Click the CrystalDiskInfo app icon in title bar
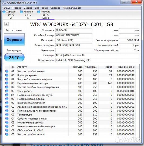Image resolution: width=144 pixels, height=146 pixels. click(x=4, y=2)
